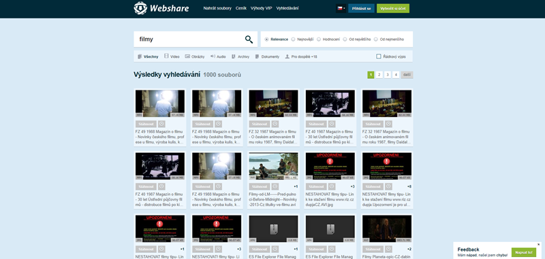Screen dimensions: 545x259
Task: Click Stáhnout on Filmy Planeta-opic card
Action: [x=373, y=249]
